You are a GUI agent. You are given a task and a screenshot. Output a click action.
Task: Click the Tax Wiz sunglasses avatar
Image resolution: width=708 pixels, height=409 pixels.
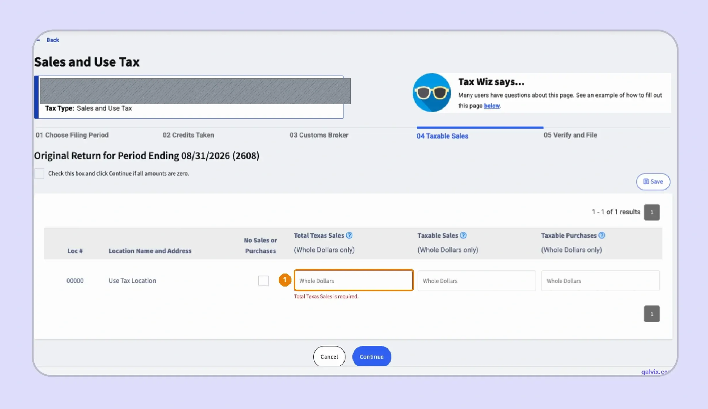coord(432,92)
